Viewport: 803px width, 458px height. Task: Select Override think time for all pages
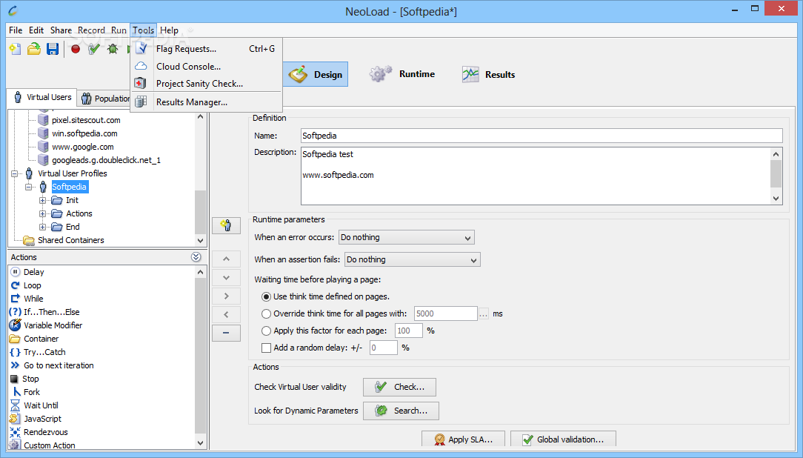pyautogui.click(x=266, y=313)
